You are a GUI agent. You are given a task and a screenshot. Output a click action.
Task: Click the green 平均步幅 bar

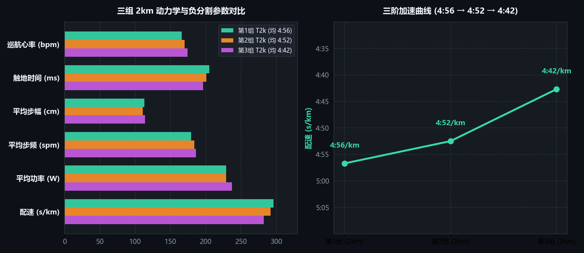[104, 103]
